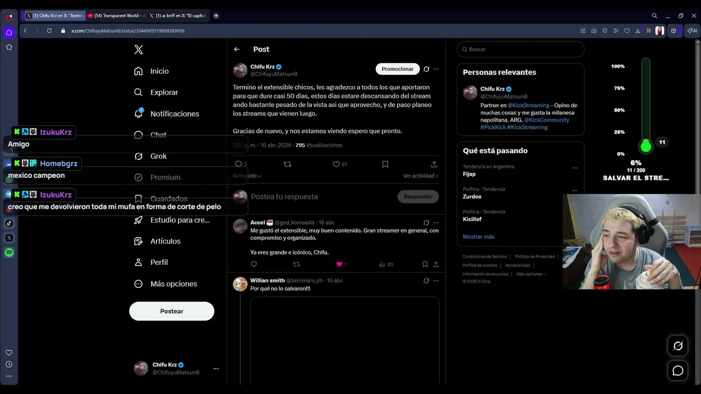Click the Promocionar button
The image size is (701, 394).
point(398,69)
